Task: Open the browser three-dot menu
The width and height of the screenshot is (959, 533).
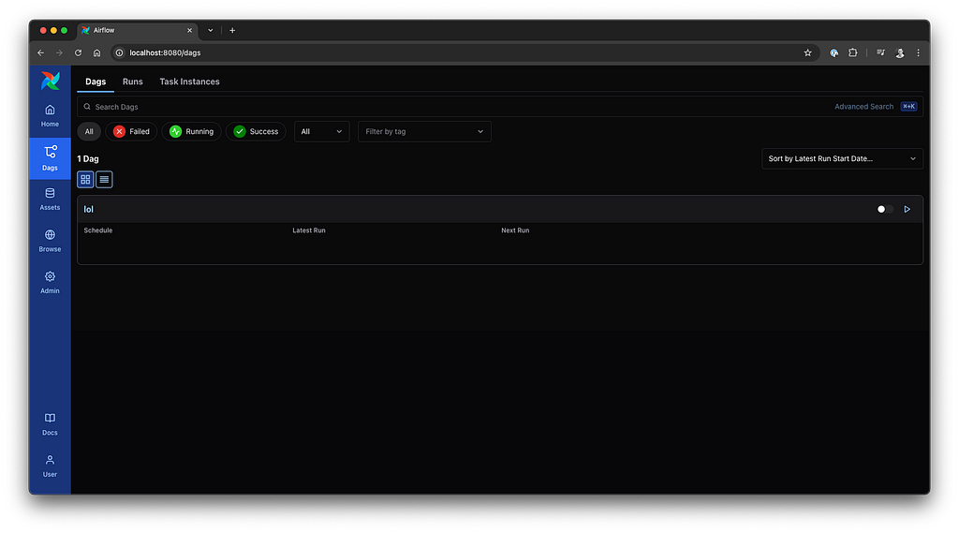Action: pos(918,52)
